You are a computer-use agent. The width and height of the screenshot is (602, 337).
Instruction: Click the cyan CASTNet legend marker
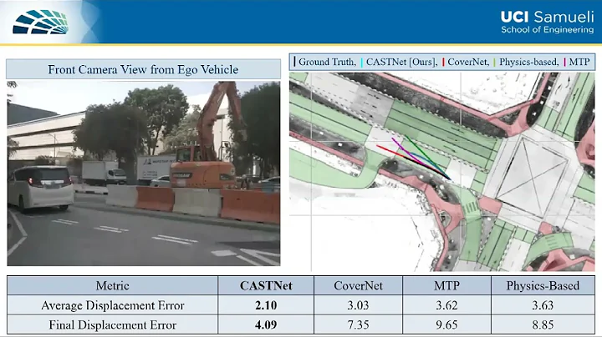pos(362,62)
